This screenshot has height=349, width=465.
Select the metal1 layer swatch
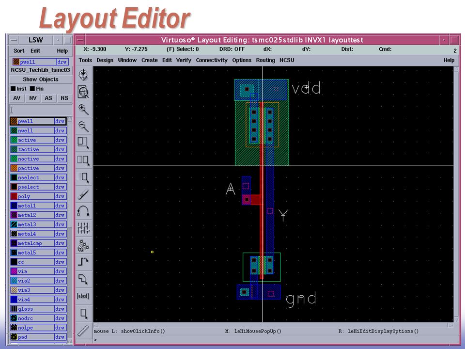coord(14,206)
